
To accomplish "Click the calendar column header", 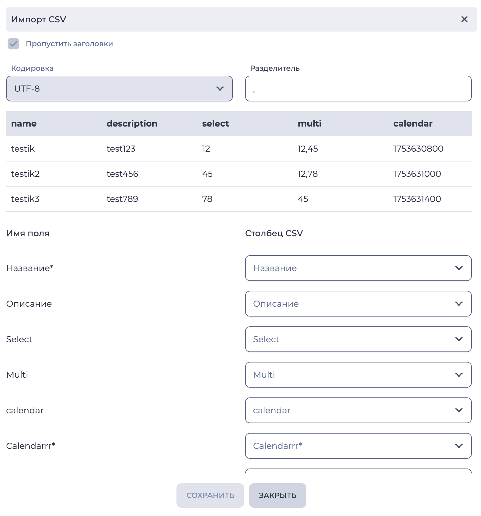I will click(x=413, y=123).
